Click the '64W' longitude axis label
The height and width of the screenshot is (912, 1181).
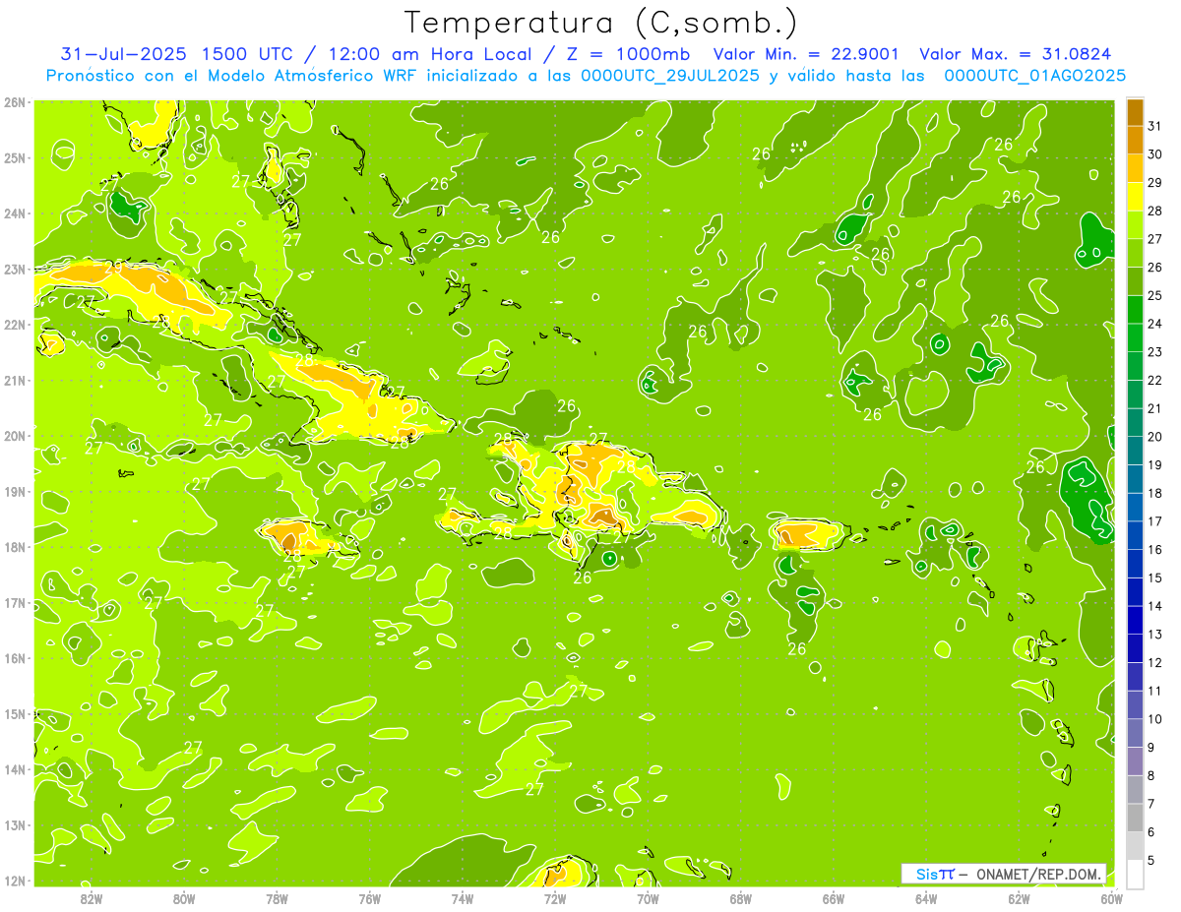pos(926,898)
